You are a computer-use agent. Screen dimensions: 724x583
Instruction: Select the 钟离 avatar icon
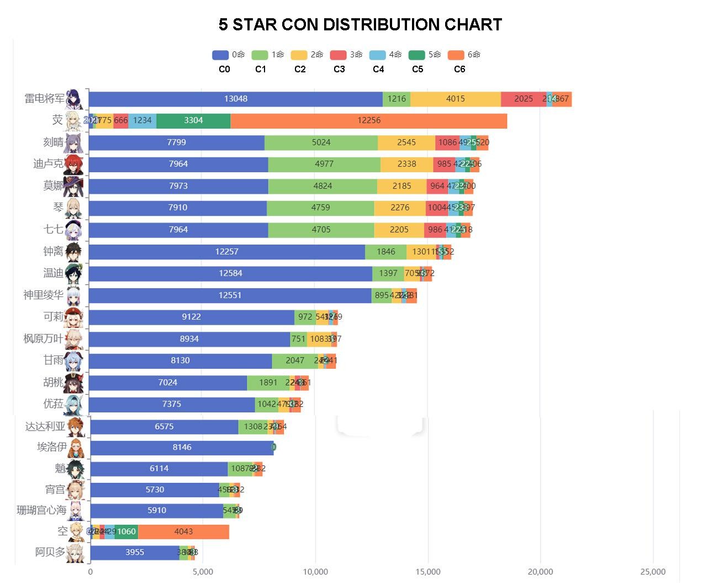pyautogui.click(x=75, y=251)
